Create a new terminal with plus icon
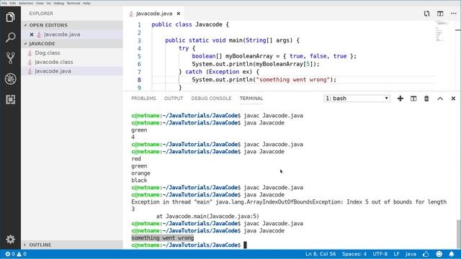Image resolution: width=461 pixels, height=259 pixels. (x=400, y=99)
